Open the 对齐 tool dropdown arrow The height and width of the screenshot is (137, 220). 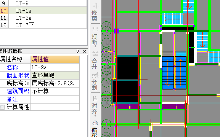(x=95, y=115)
